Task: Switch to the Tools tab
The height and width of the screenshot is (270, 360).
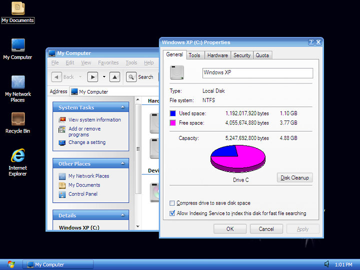Action: click(194, 55)
